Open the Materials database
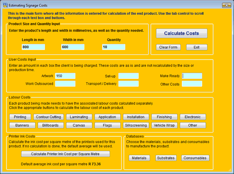The width and height of the screenshot is (234, 174). point(139,158)
